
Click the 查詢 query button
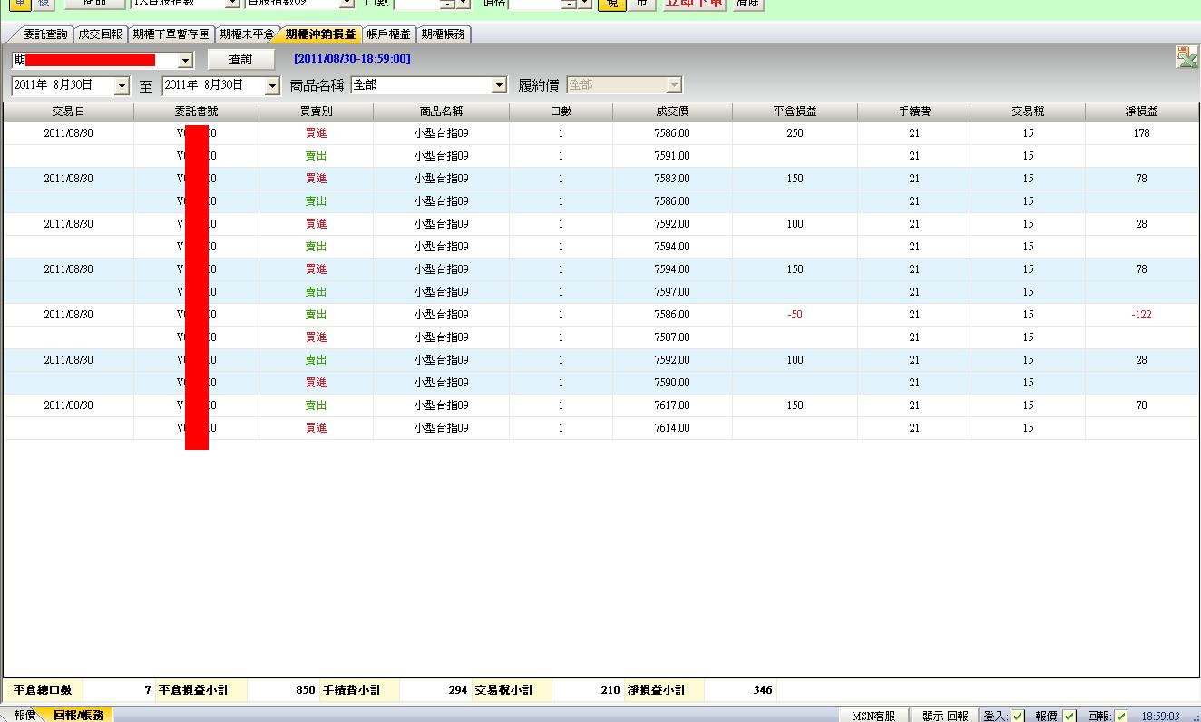pos(240,60)
